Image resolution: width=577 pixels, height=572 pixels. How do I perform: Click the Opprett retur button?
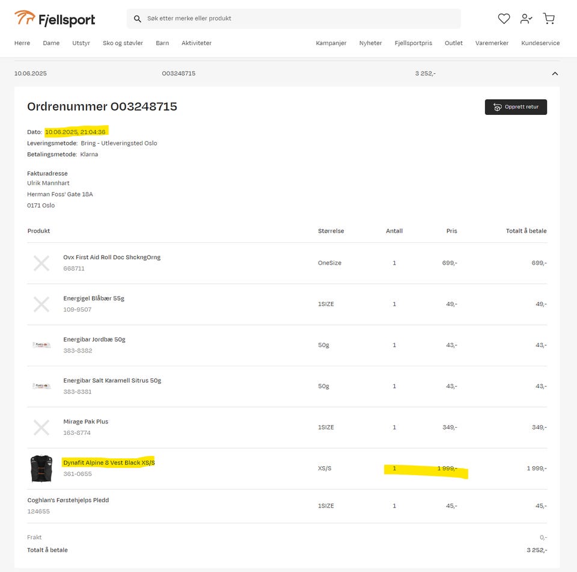click(x=516, y=107)
